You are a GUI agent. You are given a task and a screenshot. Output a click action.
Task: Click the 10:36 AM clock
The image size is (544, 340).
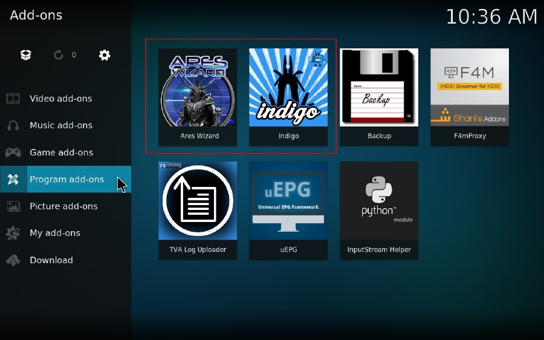pyautogui.click(x=491, y=16)
